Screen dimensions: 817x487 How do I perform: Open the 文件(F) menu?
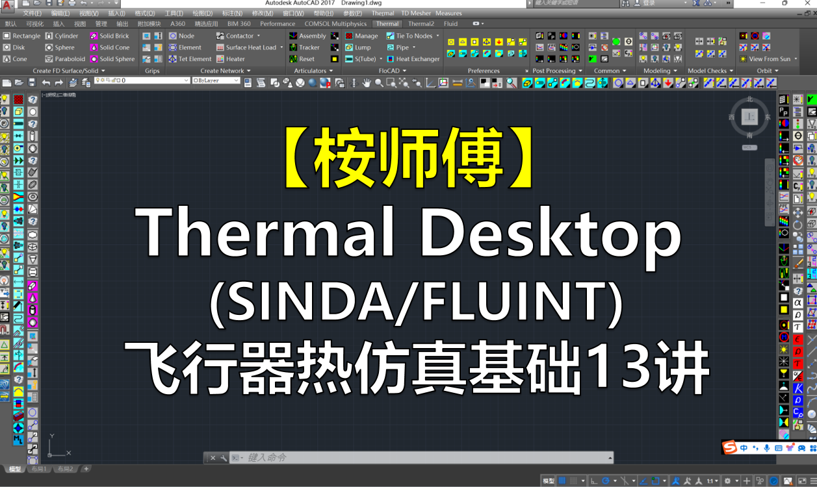32,13
